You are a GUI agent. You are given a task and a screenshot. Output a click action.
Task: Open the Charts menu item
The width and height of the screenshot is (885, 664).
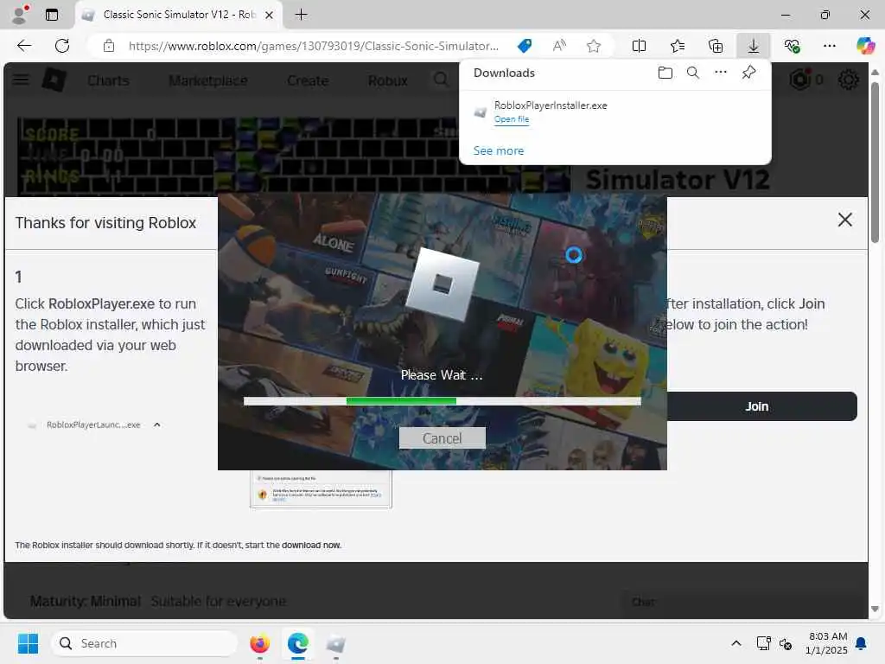(108, 80)
